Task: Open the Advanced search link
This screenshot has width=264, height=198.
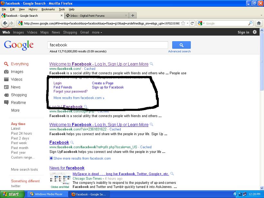Action: coord(179,52)
